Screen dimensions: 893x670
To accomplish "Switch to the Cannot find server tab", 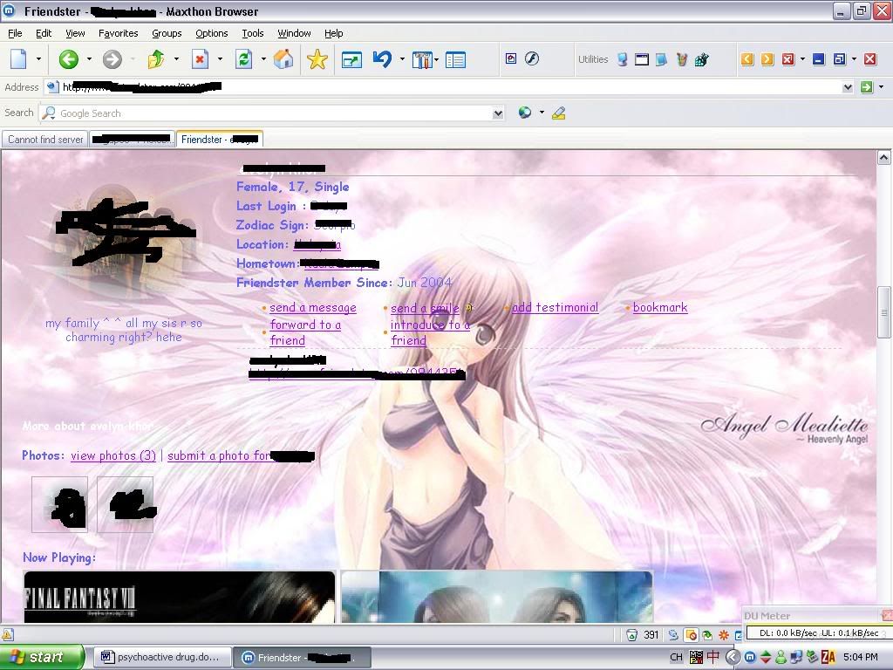I will point(45,140).
